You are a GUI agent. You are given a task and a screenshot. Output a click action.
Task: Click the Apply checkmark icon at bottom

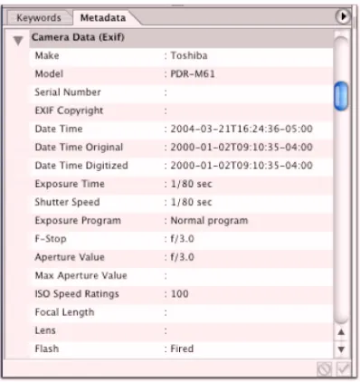[343, 368]
